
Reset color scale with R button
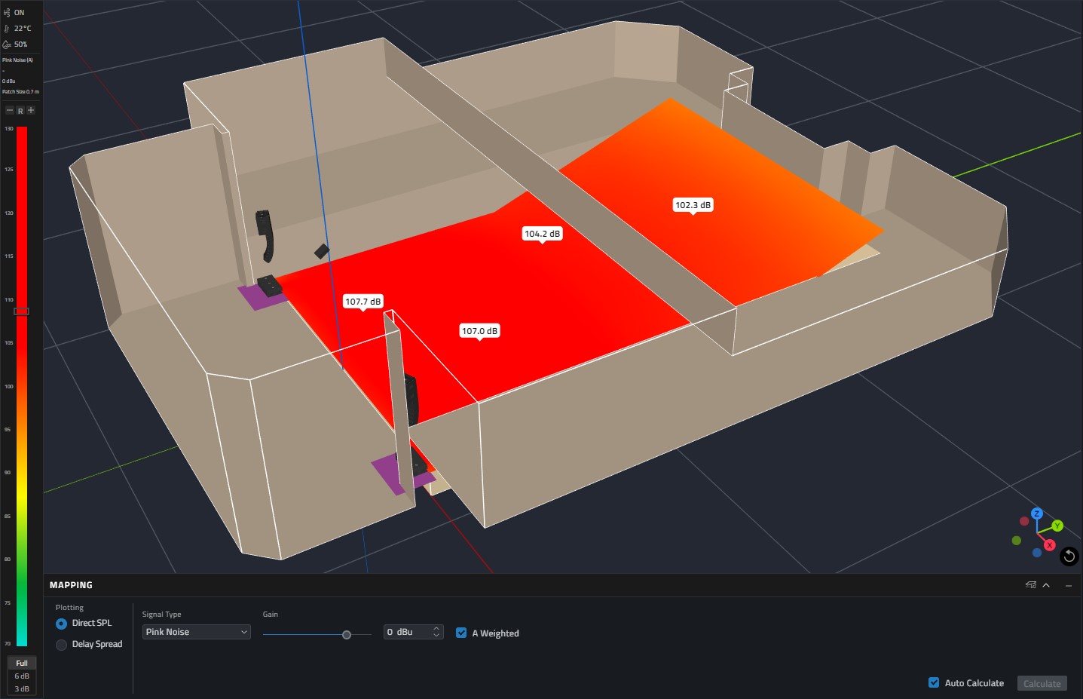(x=20, y=111)
